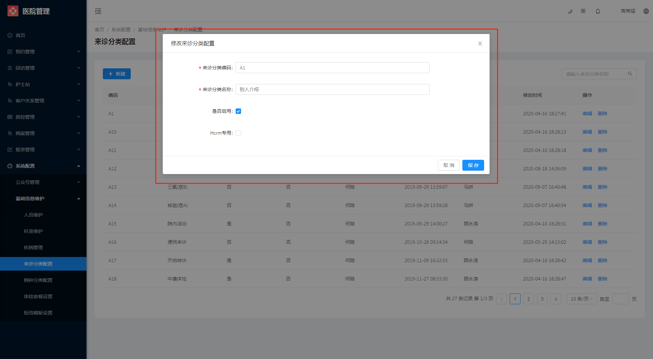The width and height of the screenshot is (653, 359).
Task: Click the 来诊分类名称 input field
Action: coord(332,89)
